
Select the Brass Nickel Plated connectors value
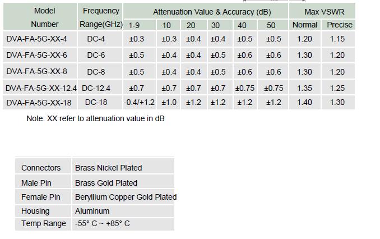click(x=108, y=168)
